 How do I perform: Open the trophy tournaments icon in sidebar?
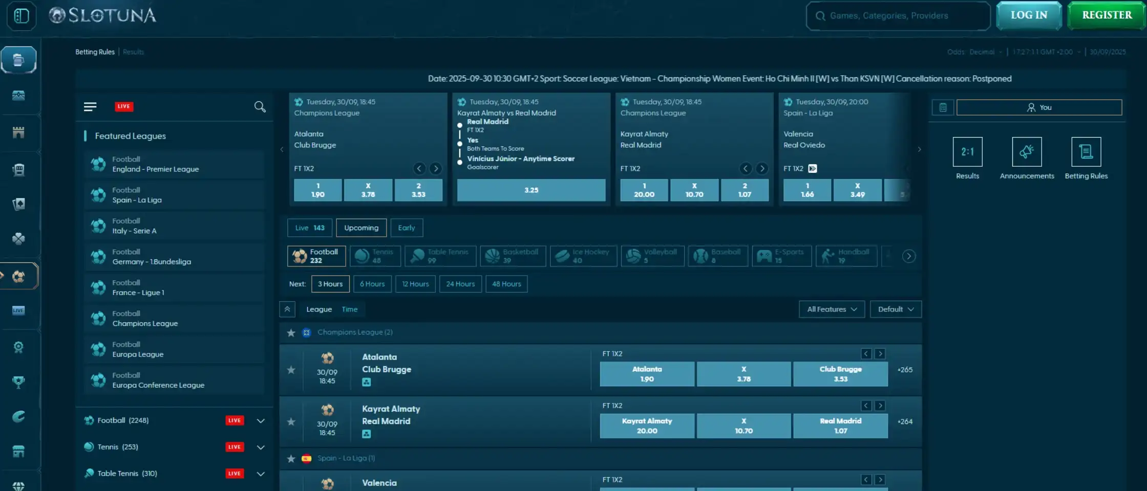click(x=19, y=383)
